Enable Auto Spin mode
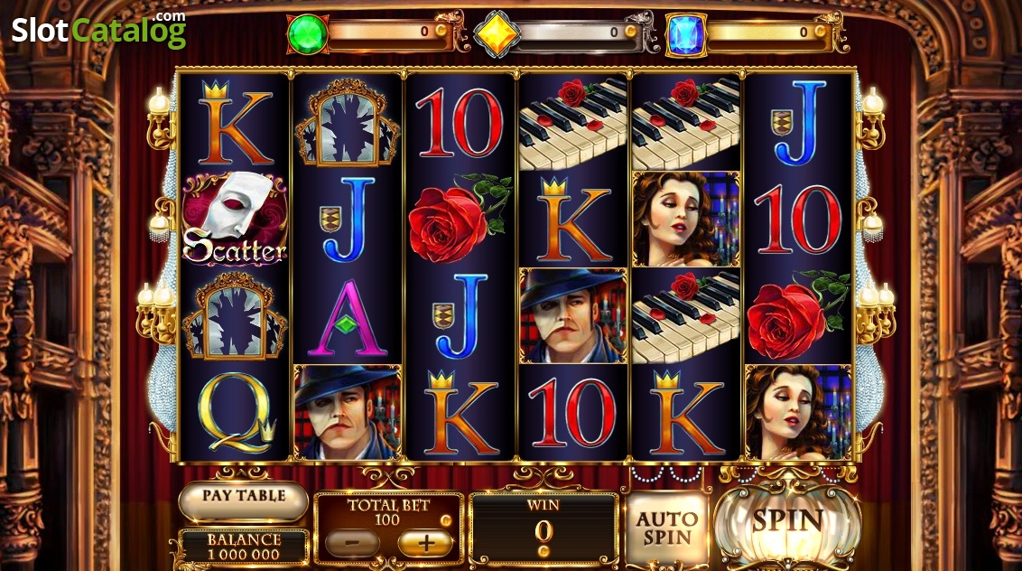The height and width of the screenshot is (571, 1022). coord(667,528)
